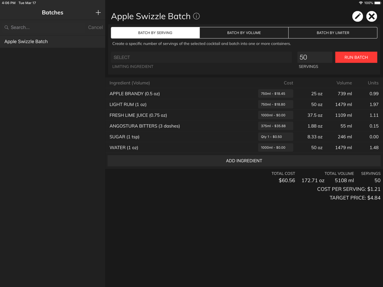The image size is (383, 287).
Task: Open Light Rum cost selector 750ml - $18.80
Action: pyautogui.click(x=275, y=104)
